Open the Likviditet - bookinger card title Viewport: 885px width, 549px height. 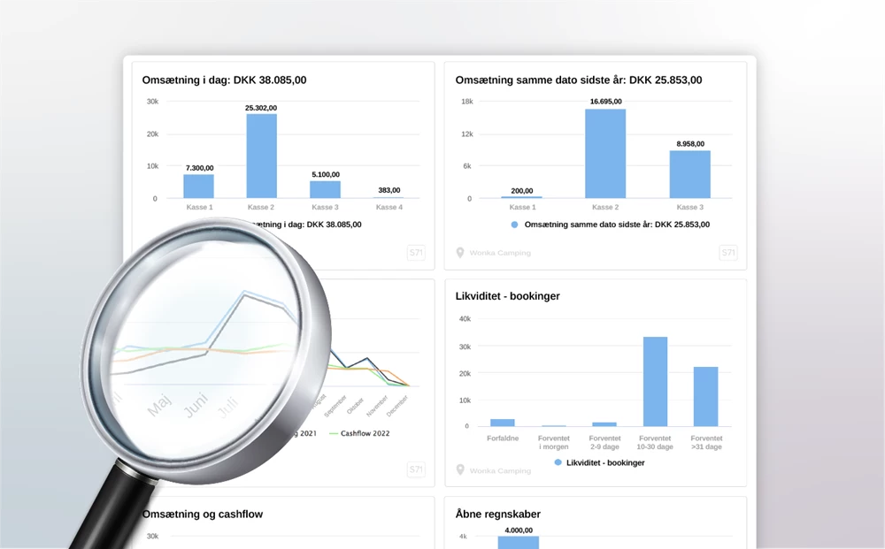point(507,296)
